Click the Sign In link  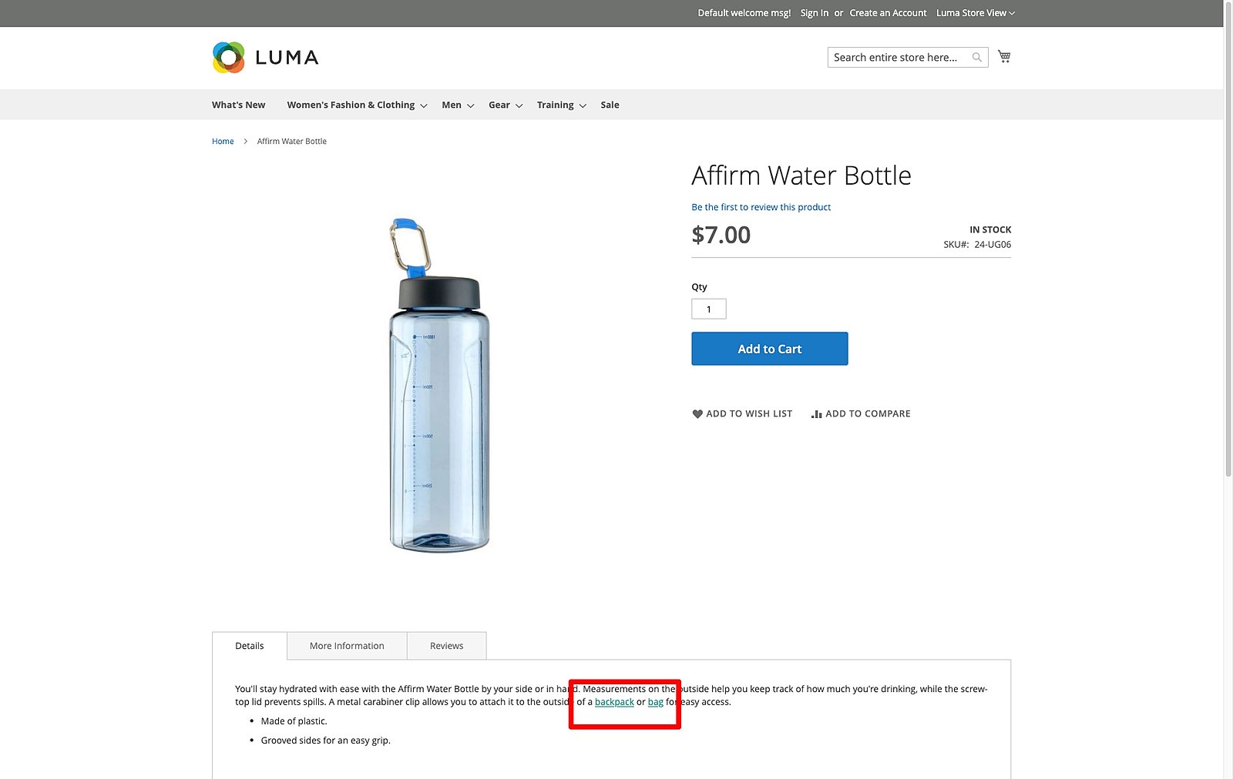tap(814, 13)
